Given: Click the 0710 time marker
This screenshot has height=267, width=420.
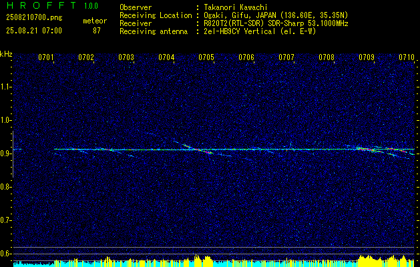Looking at the screenshot, I should click(407, 57).
